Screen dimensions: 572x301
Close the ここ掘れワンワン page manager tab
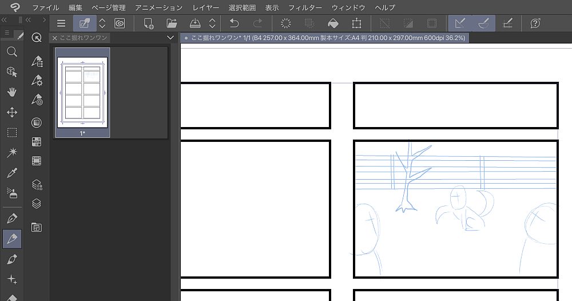point(54,38)
